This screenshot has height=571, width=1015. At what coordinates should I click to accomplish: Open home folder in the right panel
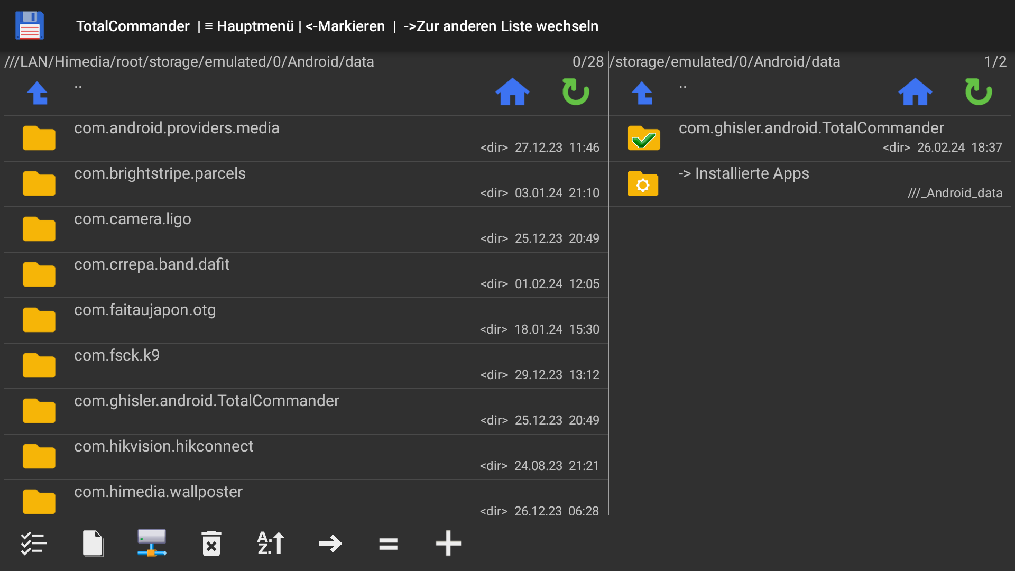915,92
